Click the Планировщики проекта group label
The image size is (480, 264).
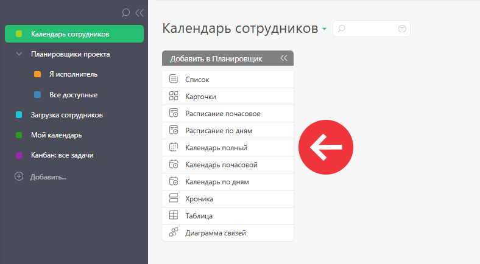point(71,54)
